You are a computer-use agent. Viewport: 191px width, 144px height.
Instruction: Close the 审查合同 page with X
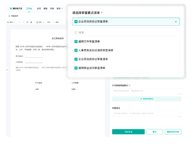tap(9, 16)
